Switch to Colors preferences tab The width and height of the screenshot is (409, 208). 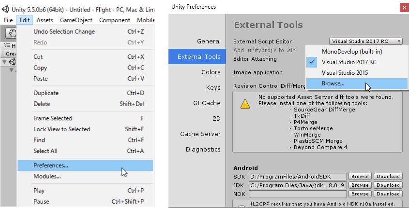197,72
